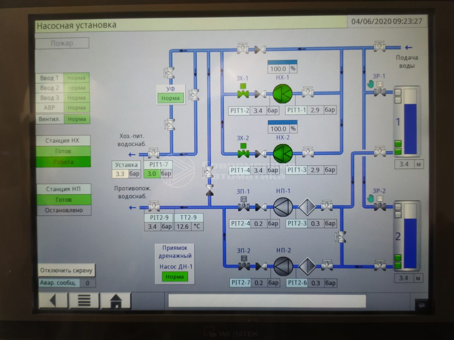Toggle the Станция НХ Работа indicator
The width and height of the screenshot is (454, 340).
[64, 162]
